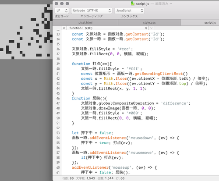Open the function outline menu
The width and height of the screenshot is (219, 181).
pos(108,28)
